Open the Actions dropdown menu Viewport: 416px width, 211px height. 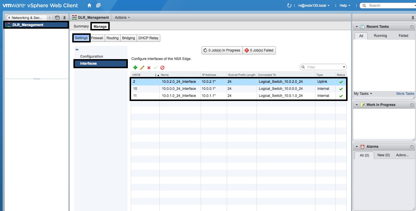[x=122, y=18]
